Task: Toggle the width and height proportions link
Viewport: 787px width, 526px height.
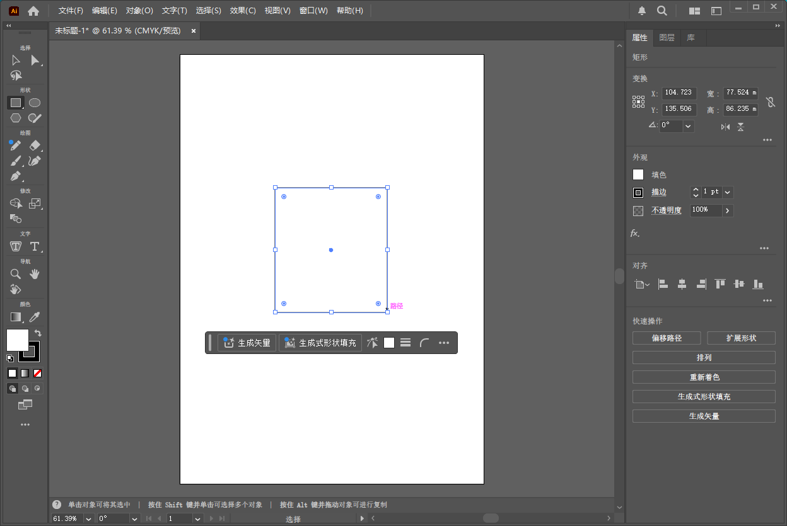Action: [x=771, y=101]
